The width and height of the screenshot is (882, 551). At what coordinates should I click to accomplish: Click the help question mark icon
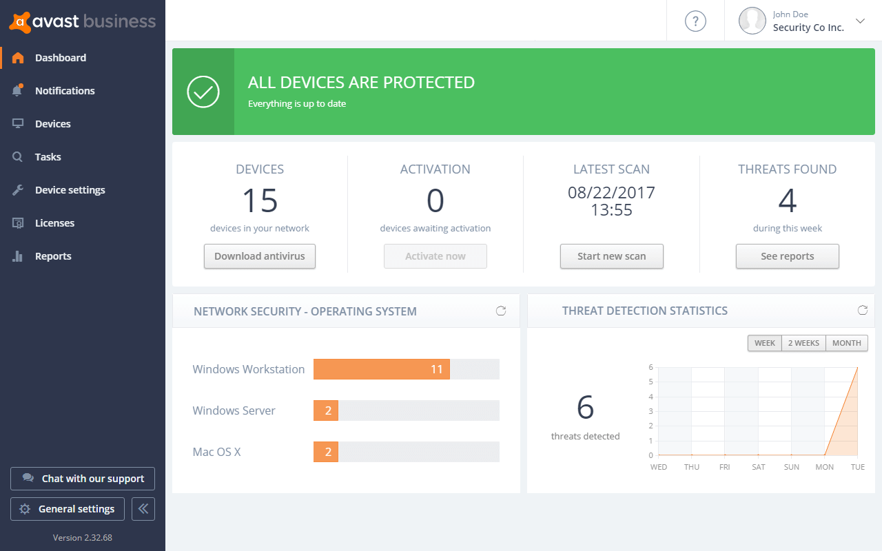coord(695,21)
